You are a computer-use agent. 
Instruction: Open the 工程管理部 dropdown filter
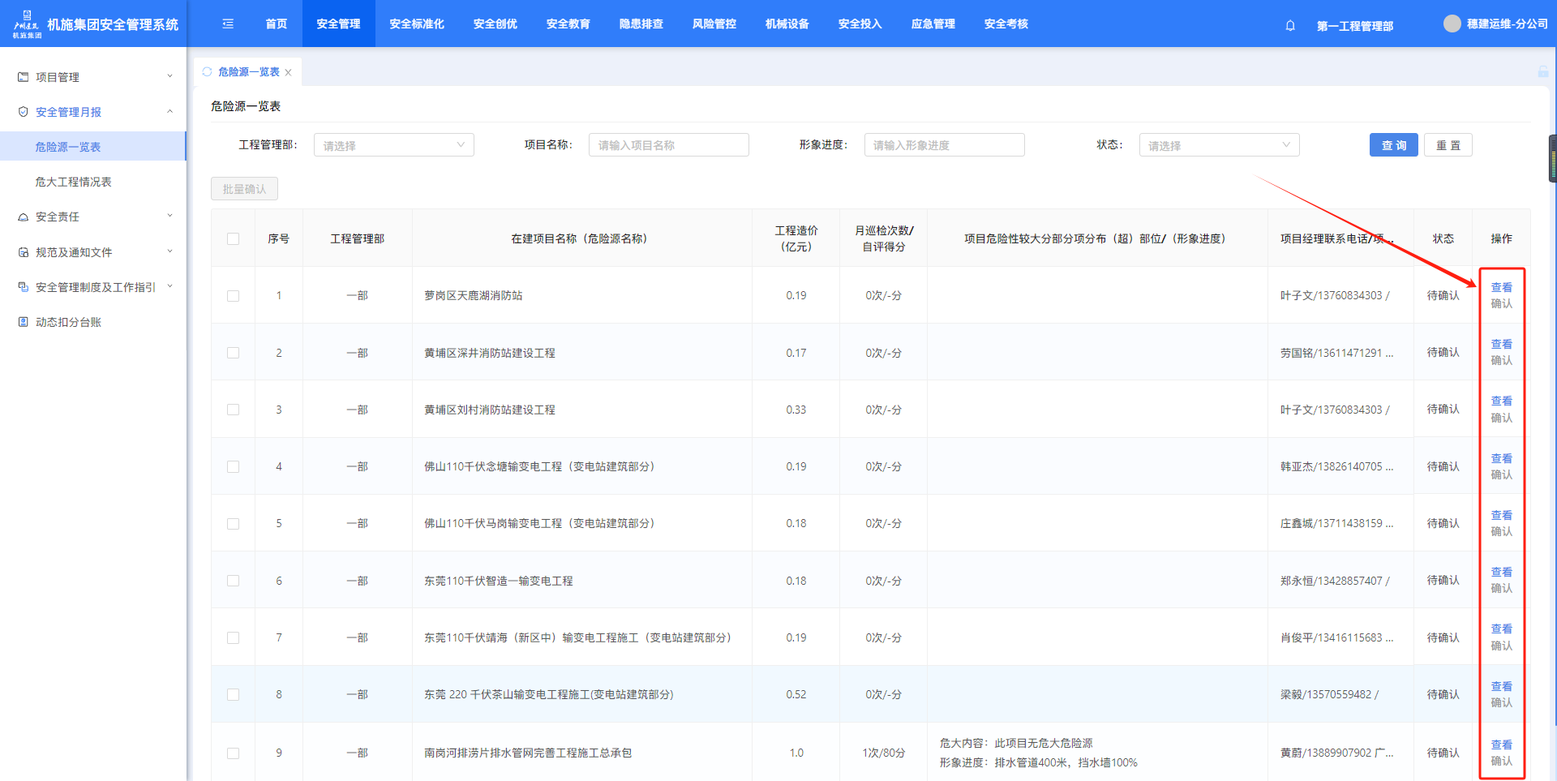393,145
